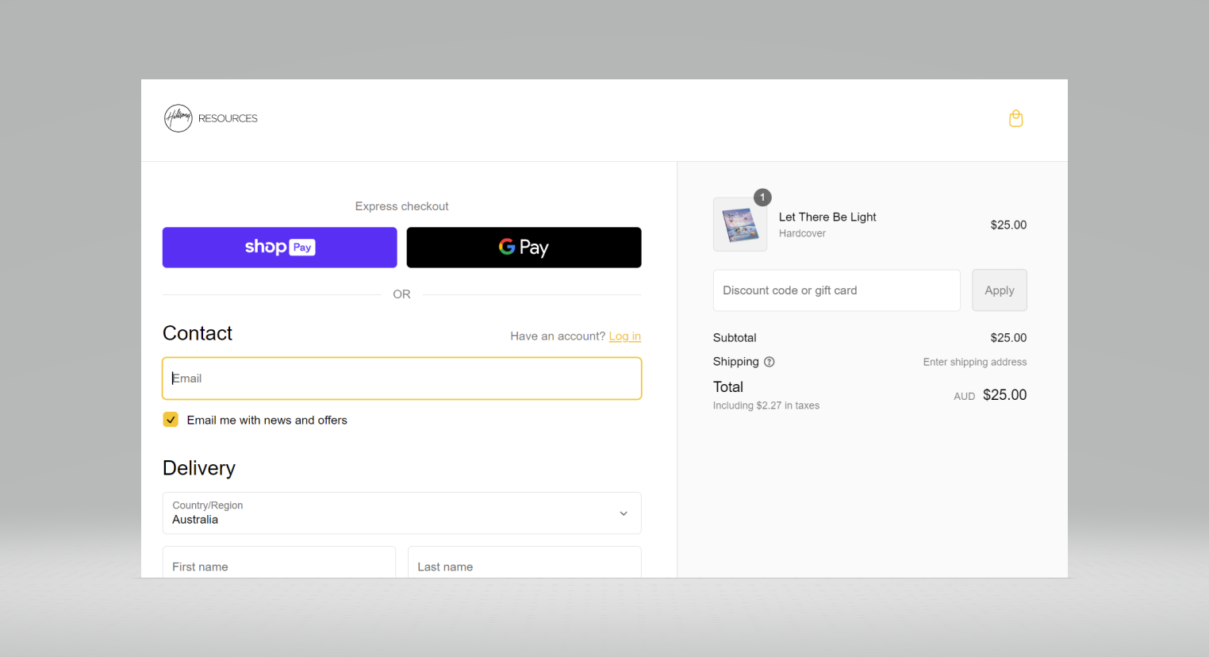Click the AUD $25.00 total amount
Screen dimensions: 1209x657
click(990, 395)
